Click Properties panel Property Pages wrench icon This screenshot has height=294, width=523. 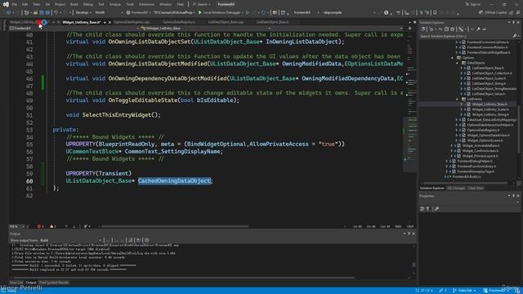(436, 209)
